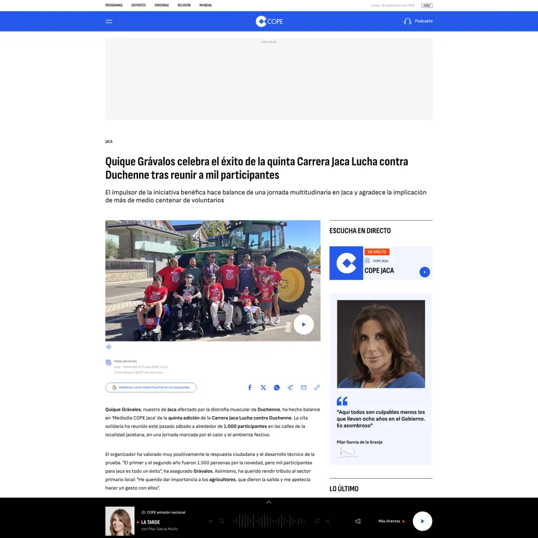Share article on Facebook

(250, 387)
